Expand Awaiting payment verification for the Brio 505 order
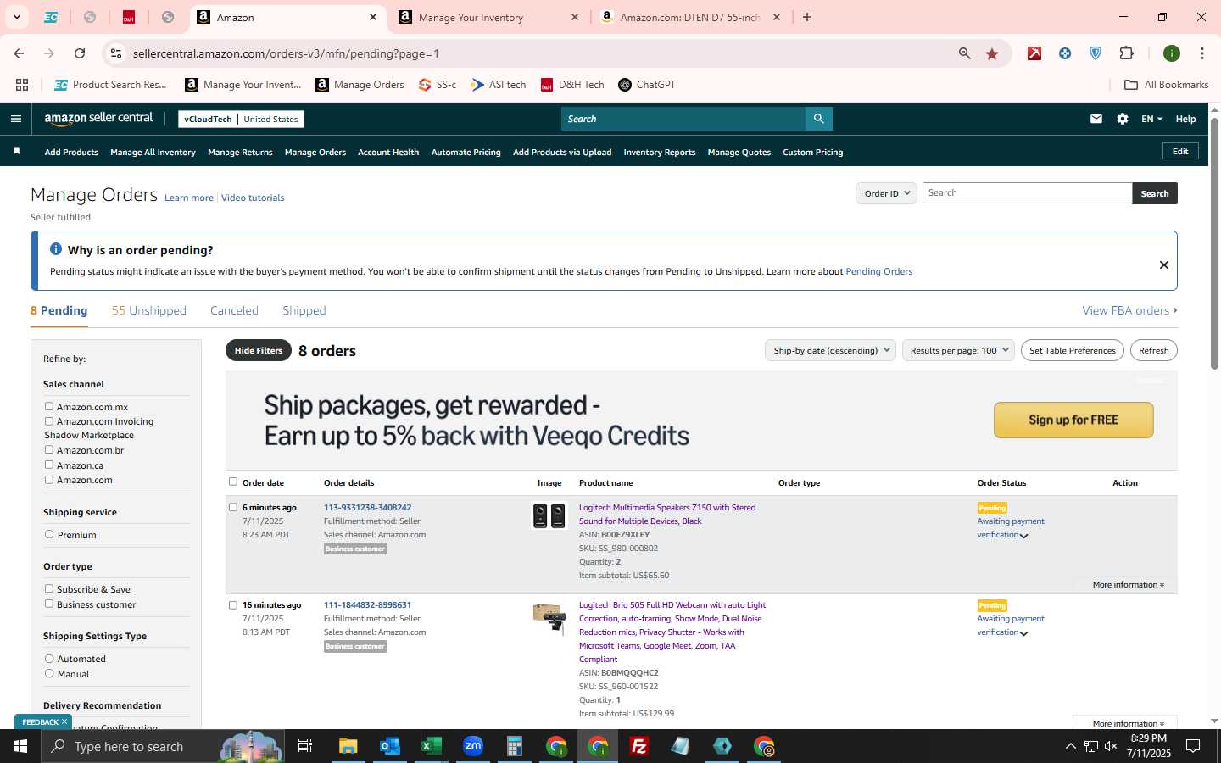Screen dimensions: 1221x763 click(1023, 633)
